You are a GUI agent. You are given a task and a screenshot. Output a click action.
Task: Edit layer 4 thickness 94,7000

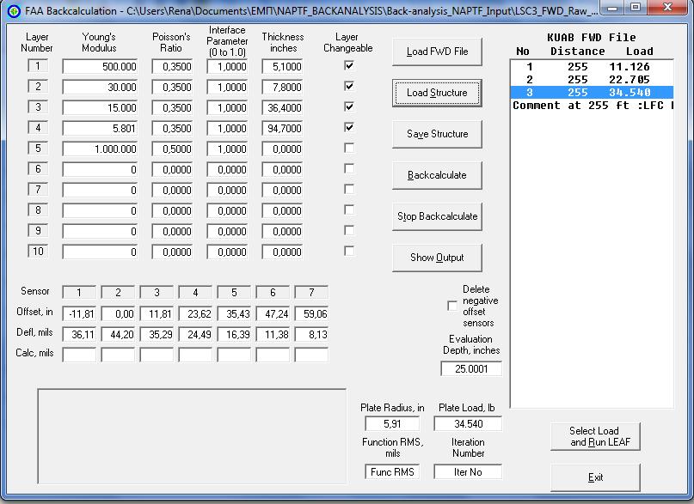[282, 129]
